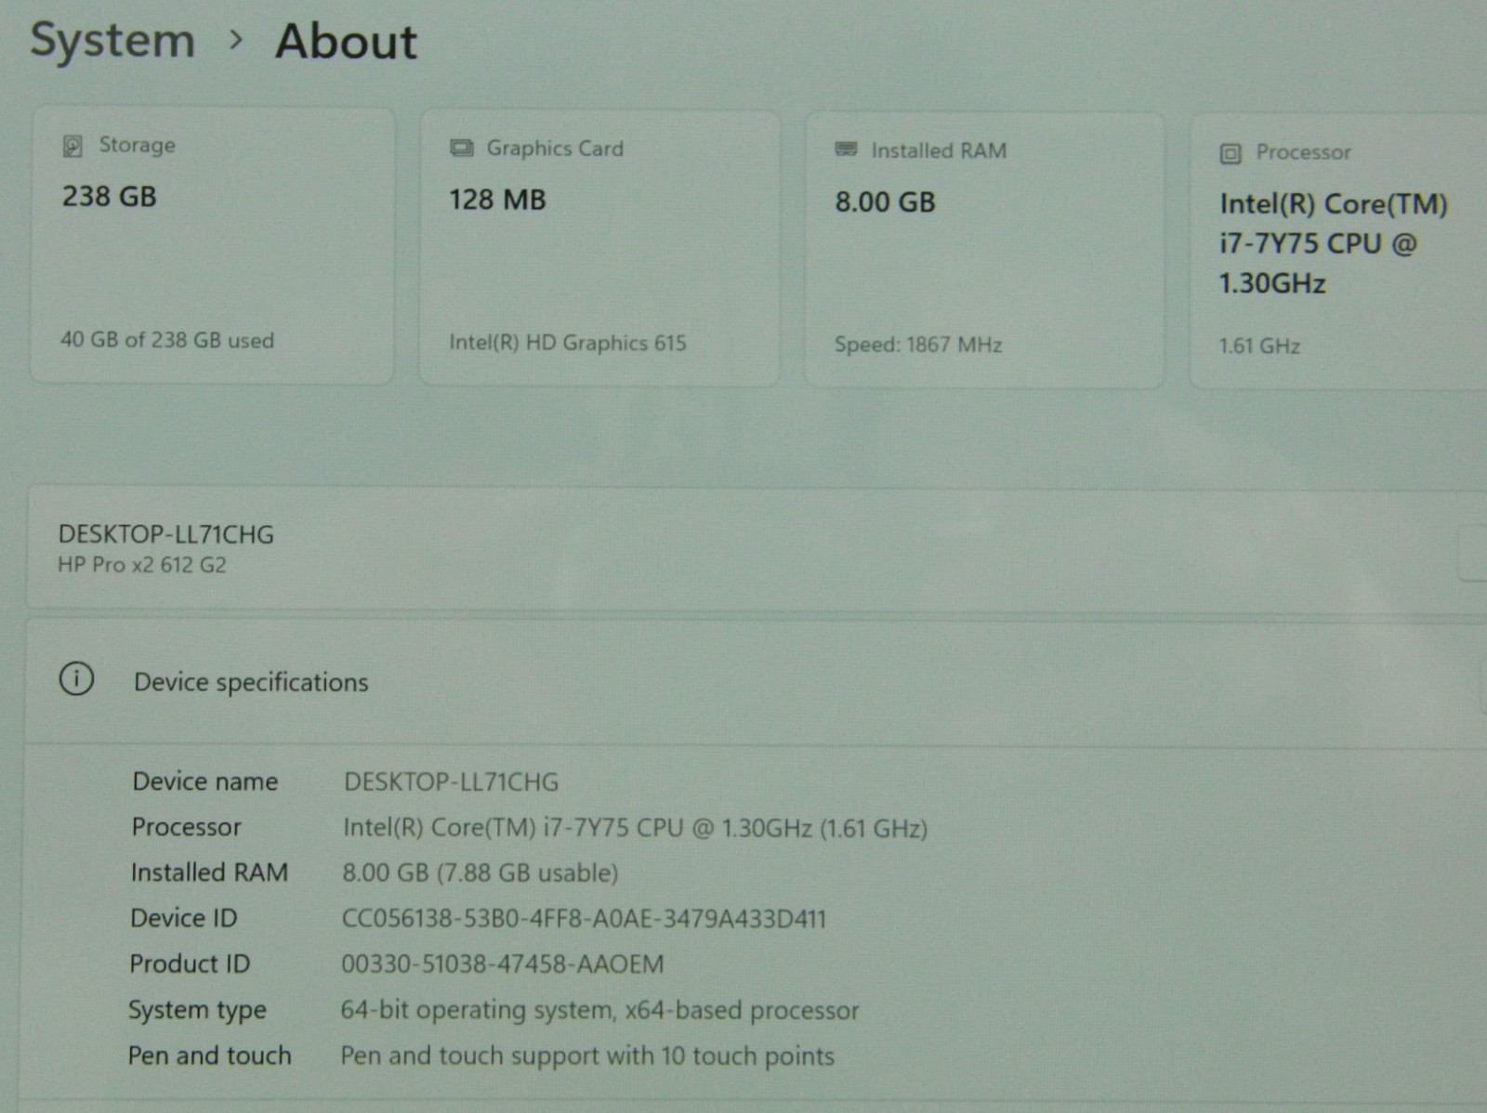Click the Device specifications info icon
Screen dimensions: 1487x1113
pos(76,679)
